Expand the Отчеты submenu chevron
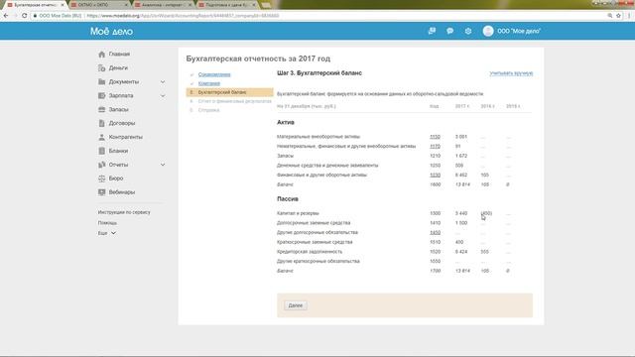Viewport: 635px width, 357px height. [163, 165]
